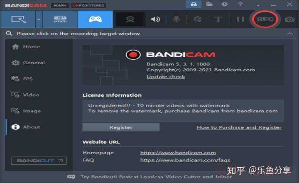The image size is (299, 183).
Task: Click the FAQ label
Action: pos(88,160)
